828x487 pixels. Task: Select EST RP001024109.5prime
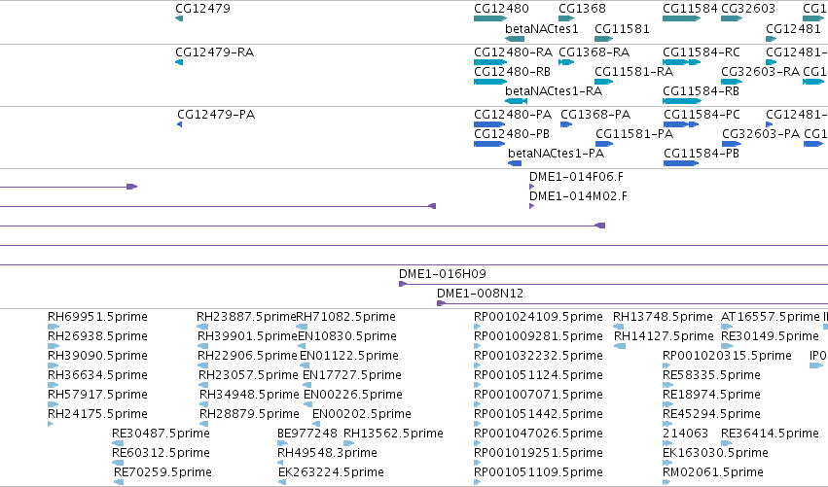tap(478, 327)
